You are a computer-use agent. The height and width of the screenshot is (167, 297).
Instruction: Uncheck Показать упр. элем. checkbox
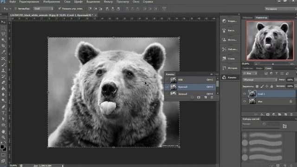click(x=60, y=8)
